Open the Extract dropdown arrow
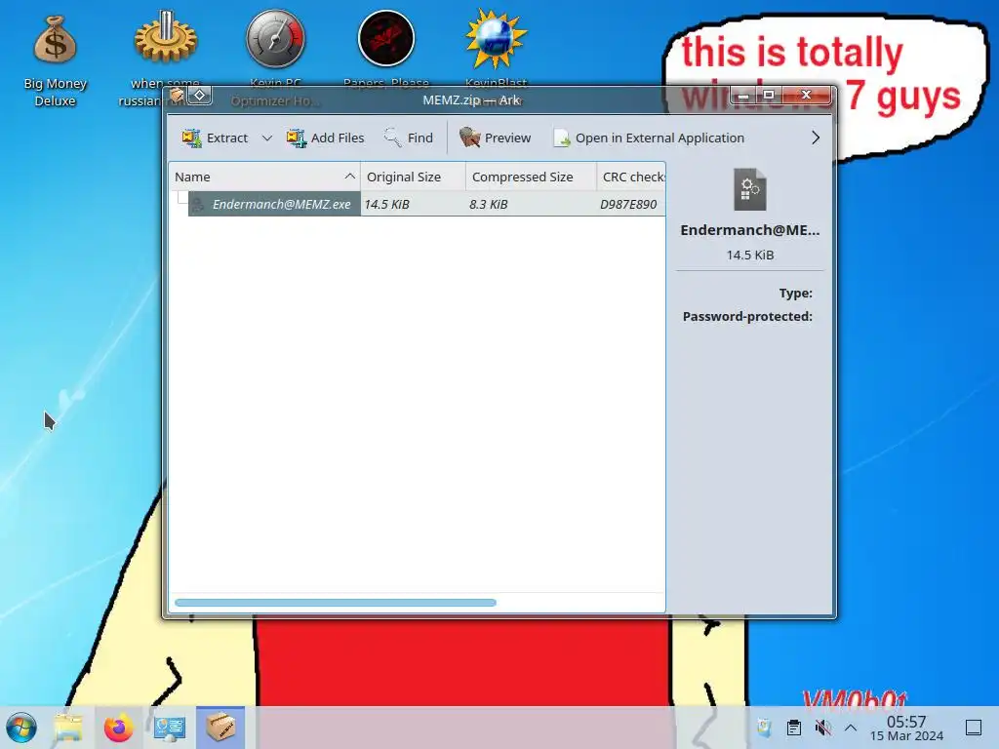 pos(267,138)
